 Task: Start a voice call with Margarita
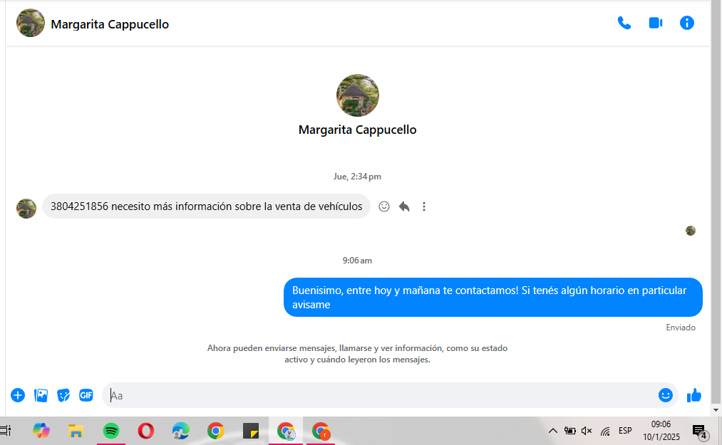tap(624, 23)
